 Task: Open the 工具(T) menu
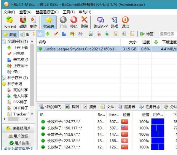[68, 12]
